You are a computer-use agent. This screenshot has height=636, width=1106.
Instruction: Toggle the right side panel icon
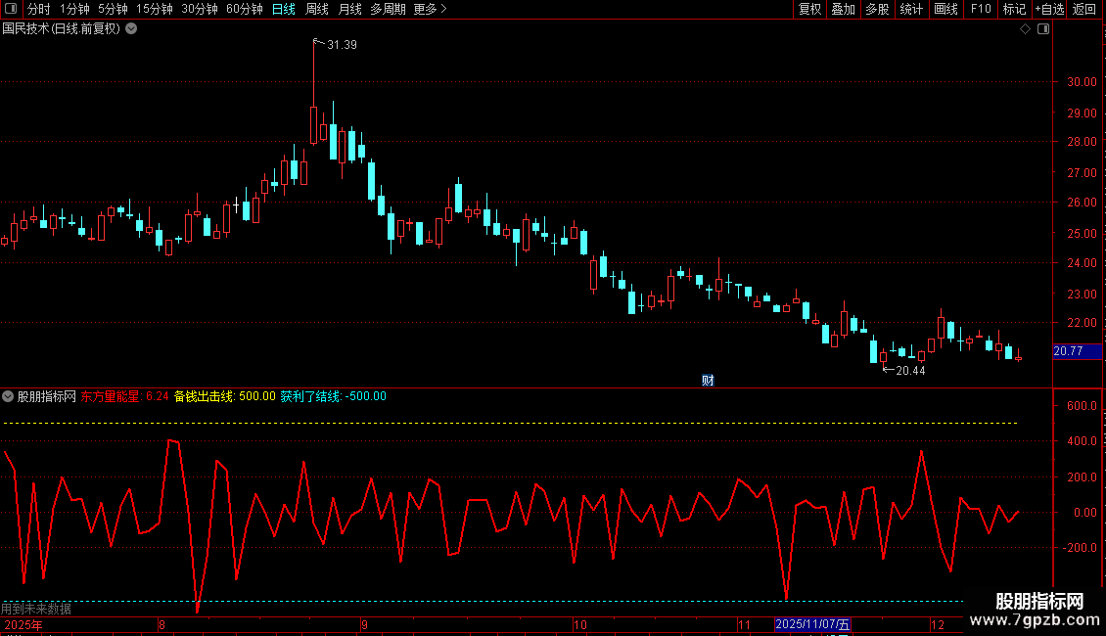[1043, 29]
